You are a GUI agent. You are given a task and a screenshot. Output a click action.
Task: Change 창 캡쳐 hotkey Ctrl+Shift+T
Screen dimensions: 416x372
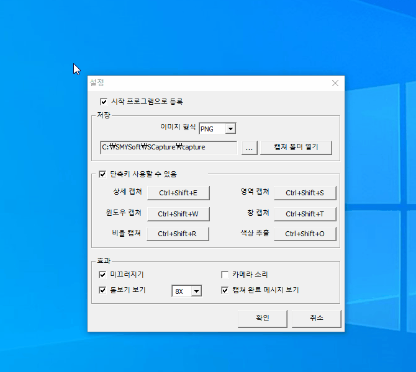(x=305, y=214)
